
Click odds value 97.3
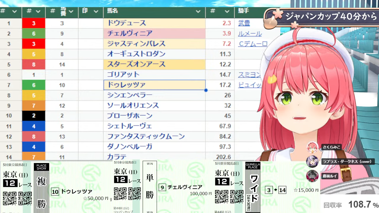(x=225, y=147)
